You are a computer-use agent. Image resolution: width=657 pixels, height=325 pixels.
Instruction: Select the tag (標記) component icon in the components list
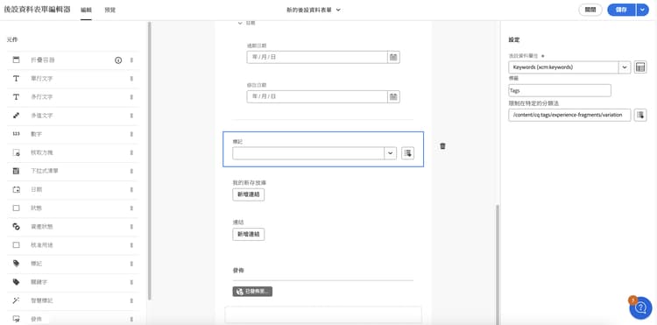click(17, 264)
